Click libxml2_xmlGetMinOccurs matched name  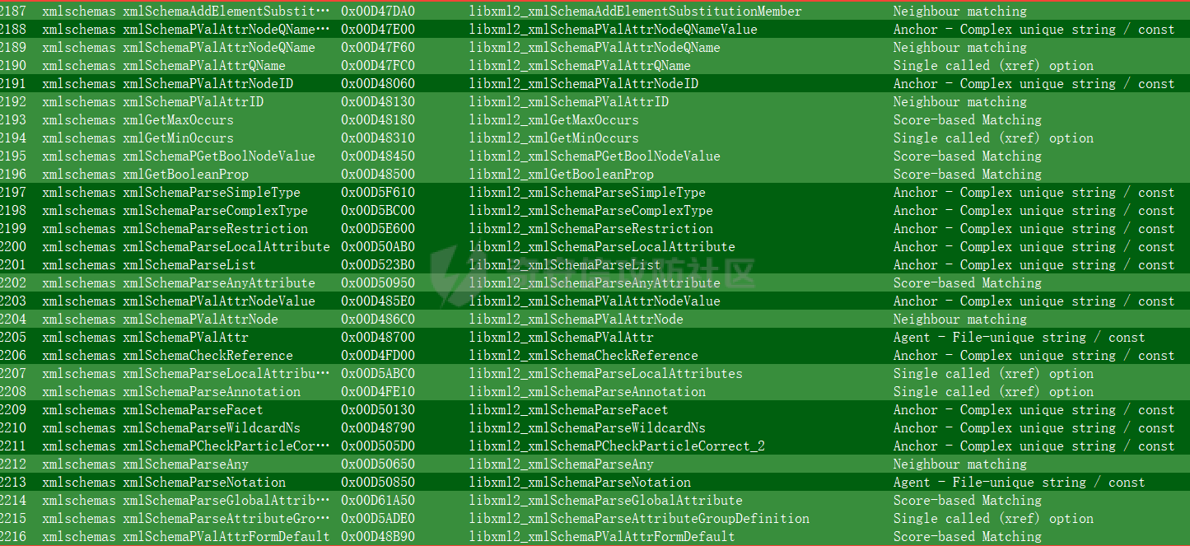click(x=553, y=138)
